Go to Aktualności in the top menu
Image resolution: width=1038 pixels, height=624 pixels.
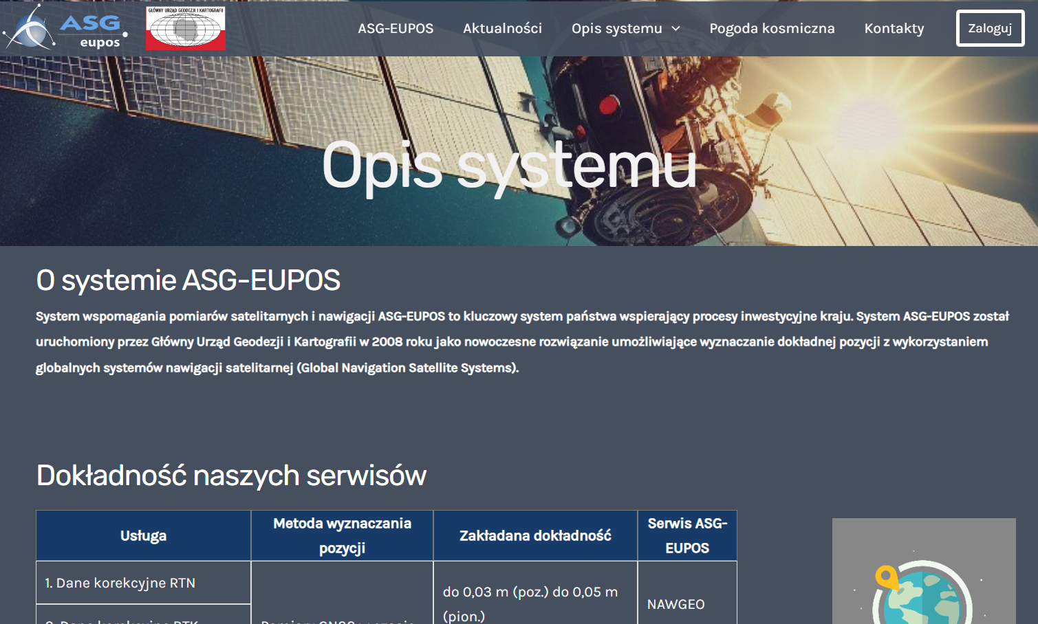[502, 29]
